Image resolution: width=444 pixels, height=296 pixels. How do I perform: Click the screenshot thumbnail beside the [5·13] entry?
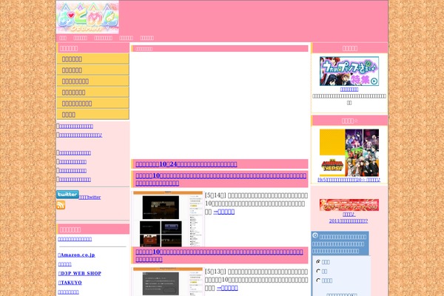point(168,281)
